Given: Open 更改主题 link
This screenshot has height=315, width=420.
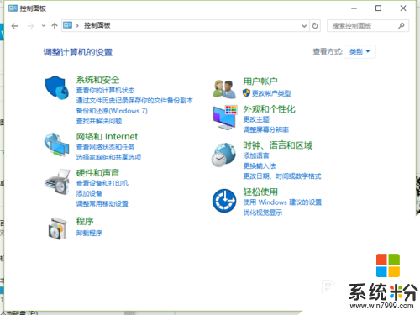Looking at the screenshot, I should point(256,119).
